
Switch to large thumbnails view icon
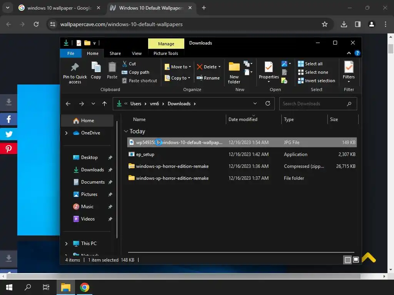tap(356, 260)
